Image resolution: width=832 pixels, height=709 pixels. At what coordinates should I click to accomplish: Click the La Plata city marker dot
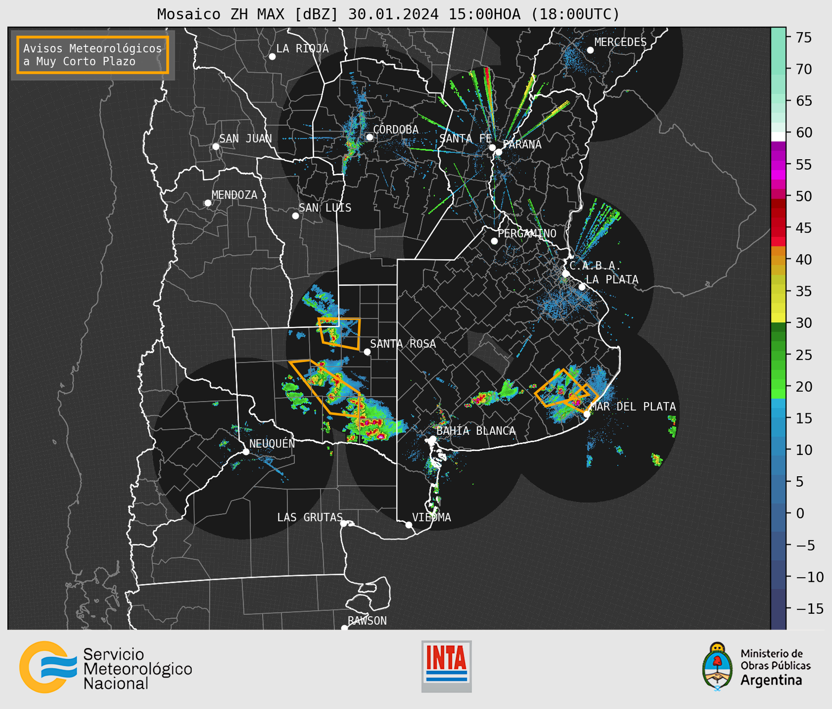tap(582, 287)
